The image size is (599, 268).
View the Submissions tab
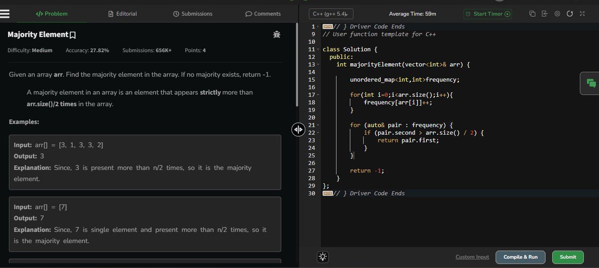193,13
